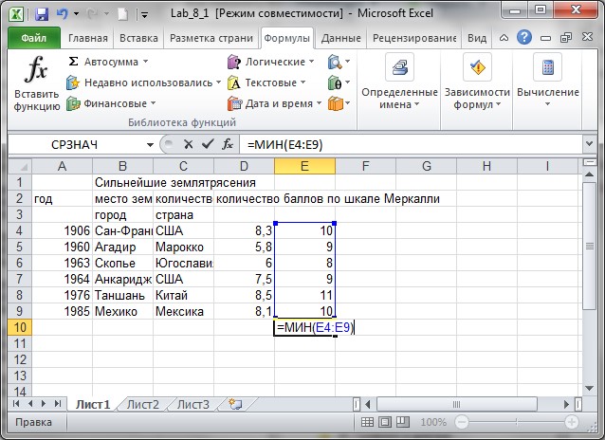This screenshot has height=440, width=605.
Task: Confirm the formula with the checkmark button
Action: 207,144
